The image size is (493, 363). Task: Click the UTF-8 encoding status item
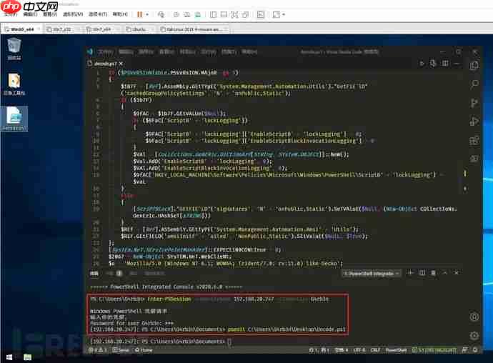click(x=359, y=350)
